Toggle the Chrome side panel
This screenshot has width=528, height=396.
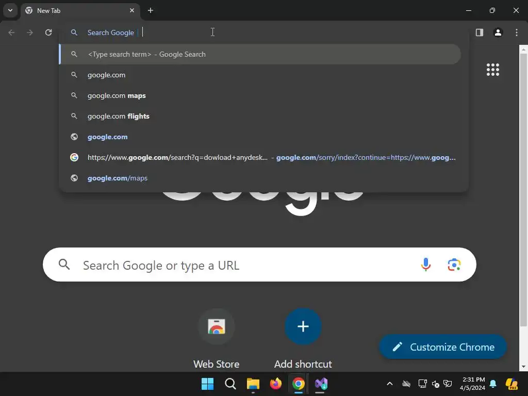[480, 32]
